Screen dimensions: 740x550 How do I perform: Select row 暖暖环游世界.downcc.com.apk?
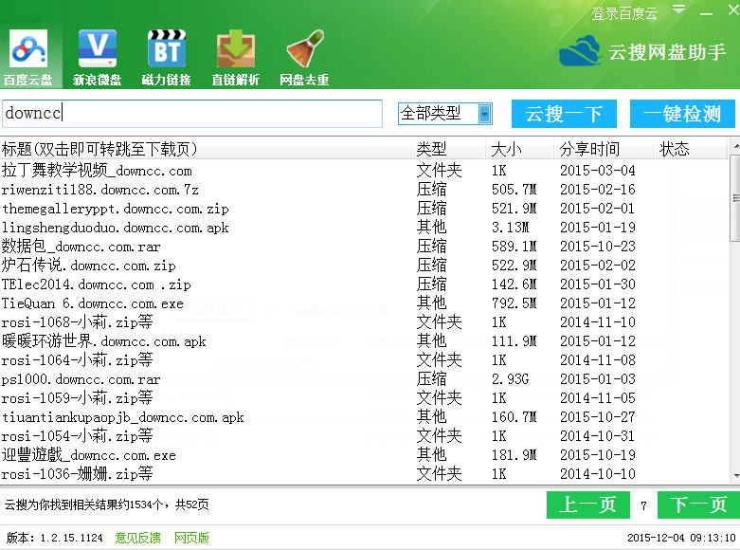(364, 341)
